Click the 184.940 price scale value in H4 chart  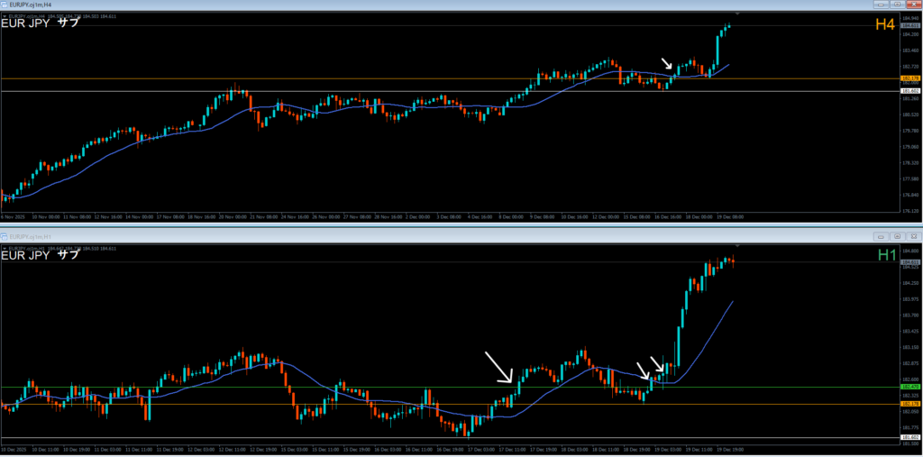coord(910,18)
